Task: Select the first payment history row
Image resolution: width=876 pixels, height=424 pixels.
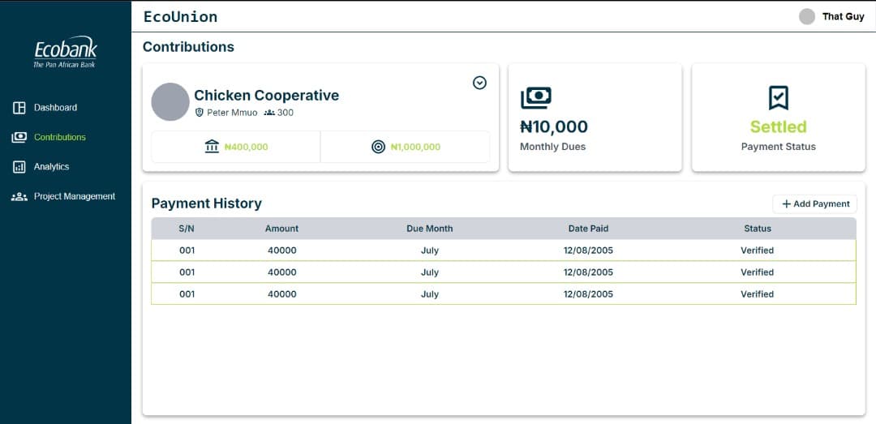Action: coord(503,251)
